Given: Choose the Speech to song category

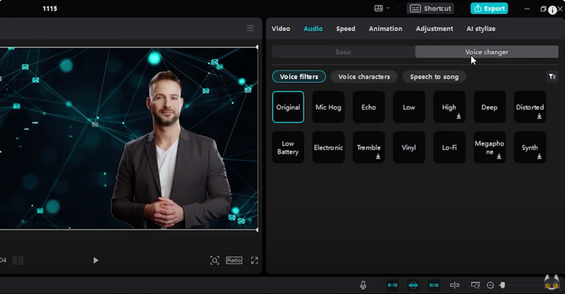Looking at the screenshot, I should (x=434, y=77).
